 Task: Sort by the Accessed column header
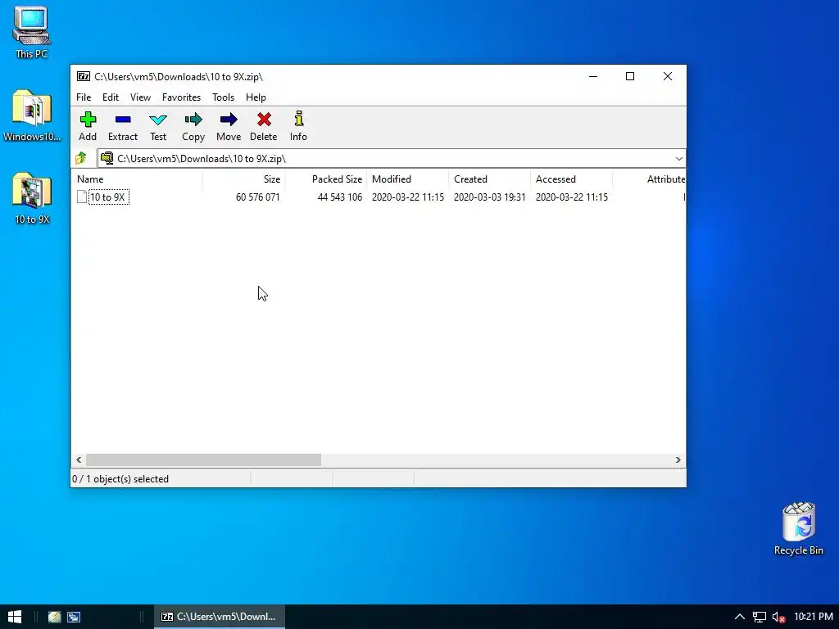(x=571, y=179)
